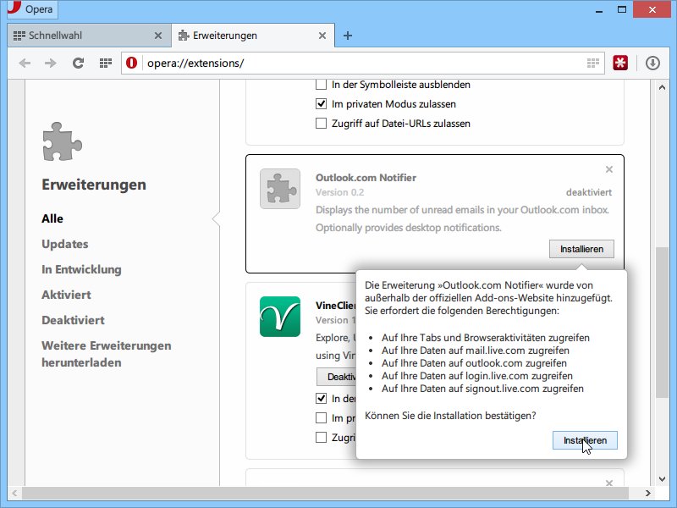Uncheck the VineClient toolbar checkbox

point(321,398)
